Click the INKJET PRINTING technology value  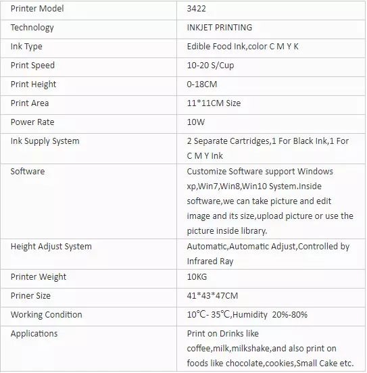[x=220, y=28]
